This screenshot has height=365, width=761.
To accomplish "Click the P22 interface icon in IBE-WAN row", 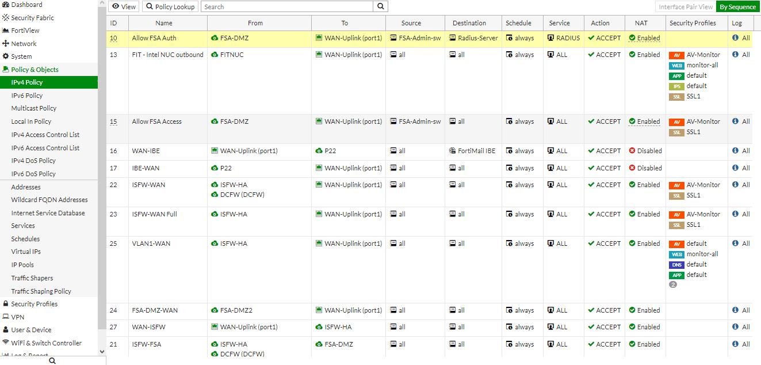I will (215, 168).
